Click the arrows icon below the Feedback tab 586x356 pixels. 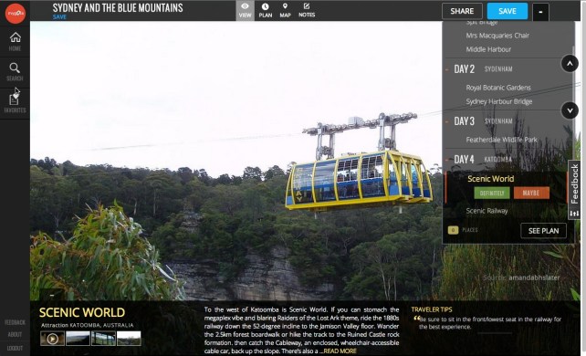click(x=574, y=214)
